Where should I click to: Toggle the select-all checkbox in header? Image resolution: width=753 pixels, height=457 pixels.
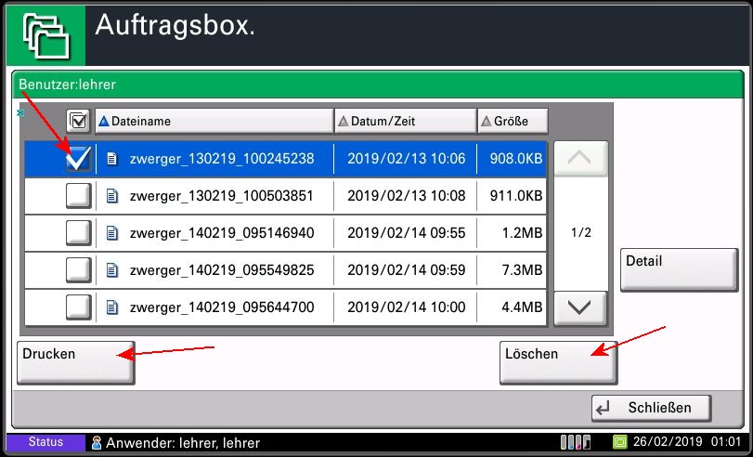[x=78, y=121]
